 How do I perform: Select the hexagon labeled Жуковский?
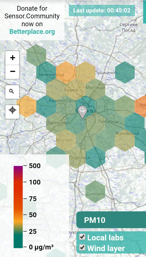point(125,140)
